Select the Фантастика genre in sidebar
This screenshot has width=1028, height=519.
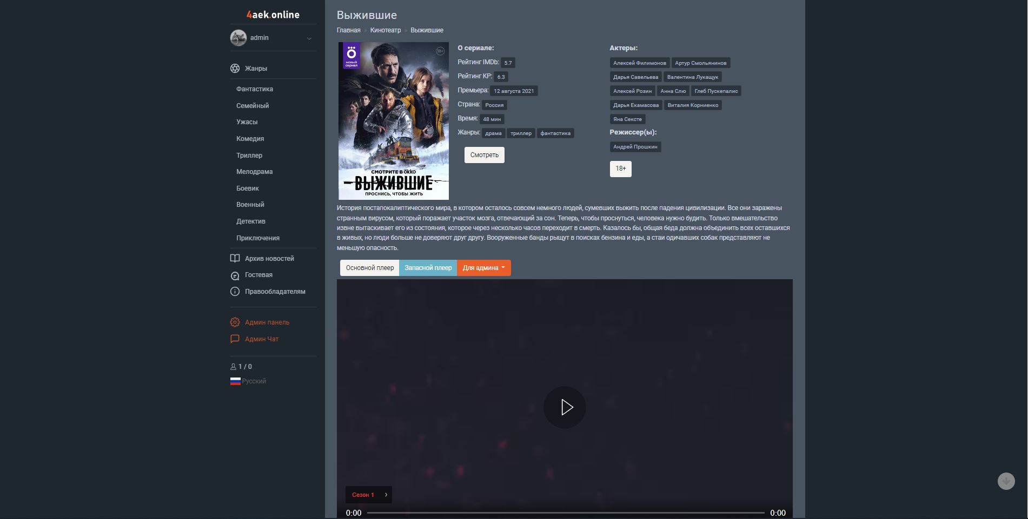(254, 89)
